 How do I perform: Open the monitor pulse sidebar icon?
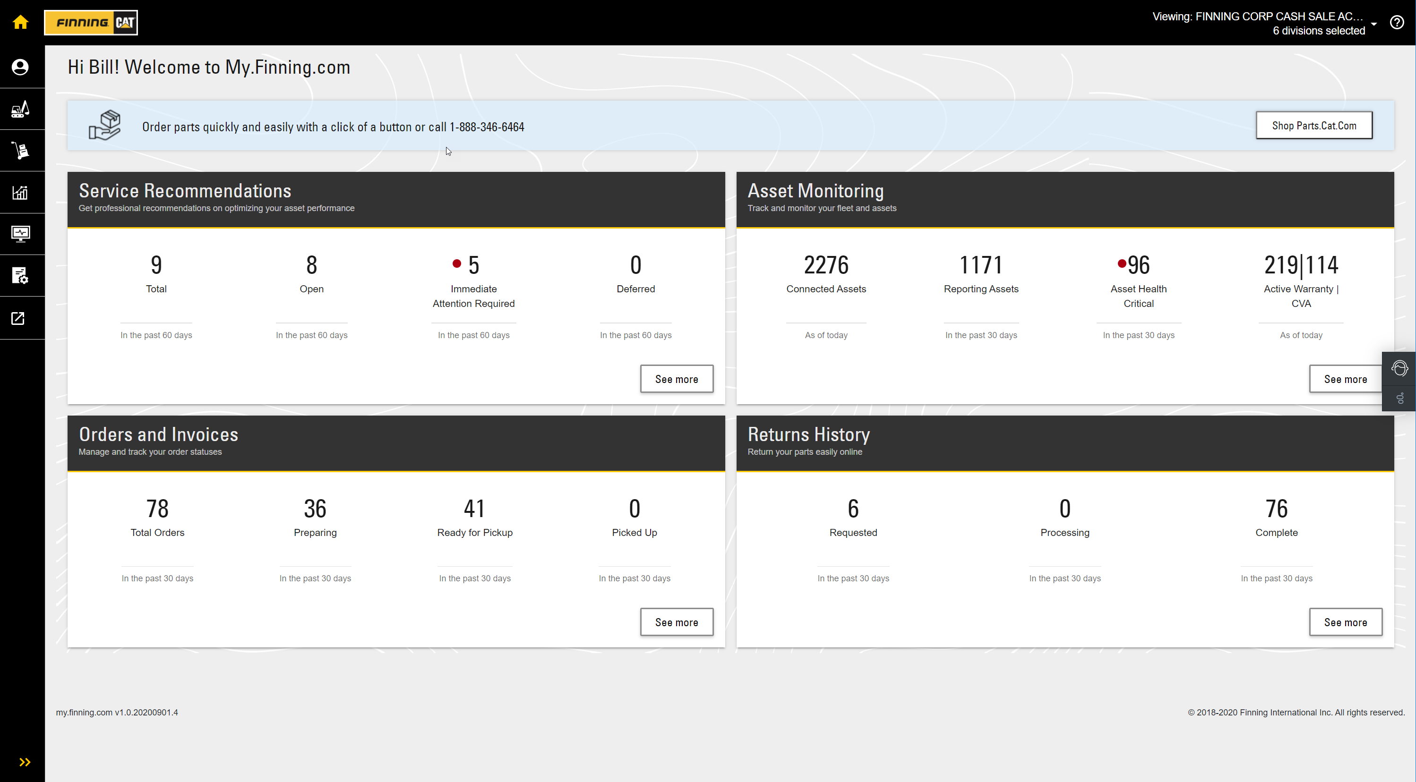[20, 234]
